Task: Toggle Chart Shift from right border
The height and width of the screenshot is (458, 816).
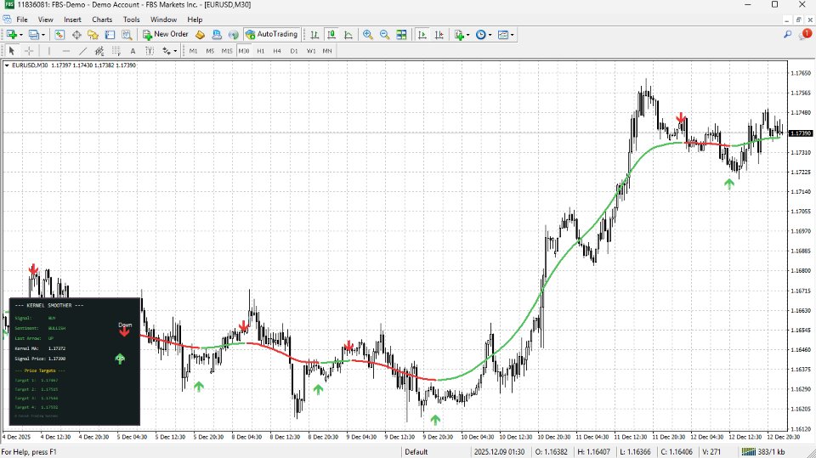Action: pyautogui.click(x=439, y=34)
